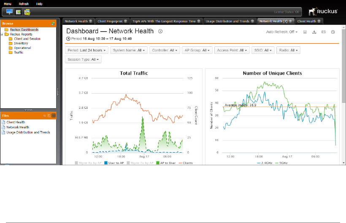Open the Help menu
346x223 pixels.
coord(39,4)
